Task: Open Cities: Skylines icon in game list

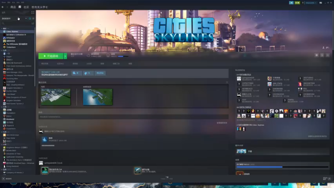Action: pos(4,32)
